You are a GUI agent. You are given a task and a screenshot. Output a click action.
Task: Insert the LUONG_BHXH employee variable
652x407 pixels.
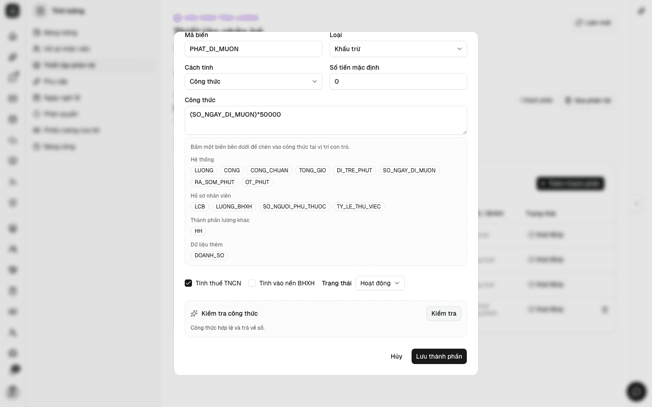pos(234,207)
